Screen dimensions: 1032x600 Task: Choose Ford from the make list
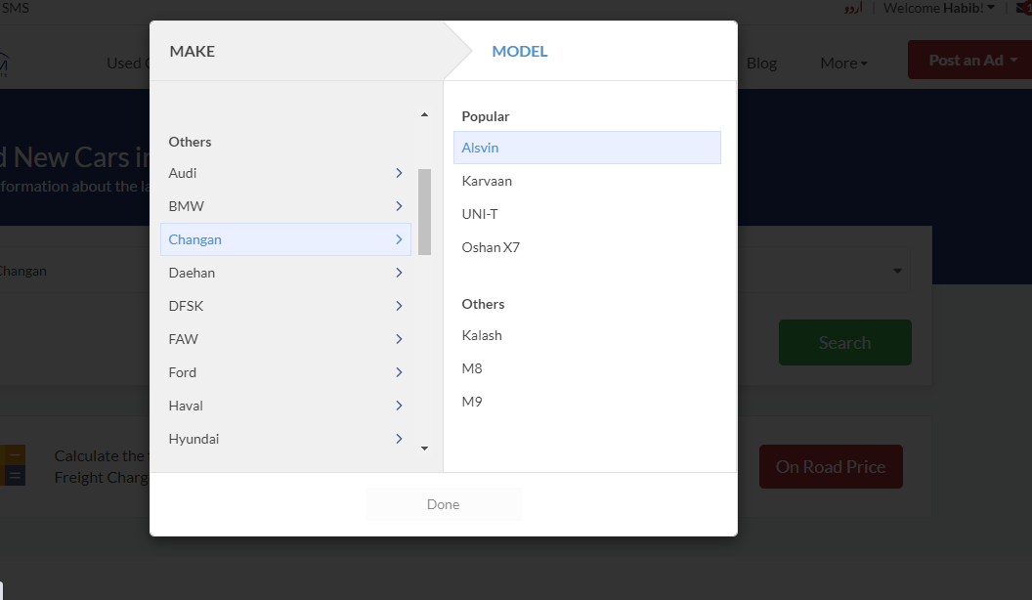point(285,372)
